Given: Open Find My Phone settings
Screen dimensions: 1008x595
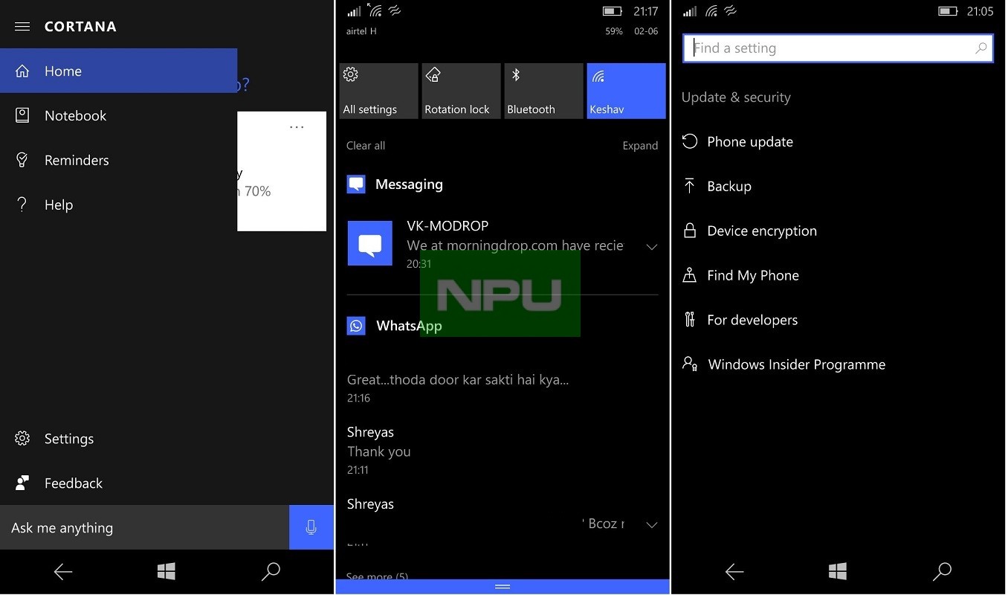Looking at the screenshot, I should [753, 275].
